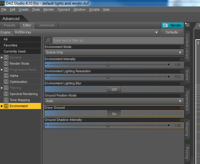Viewport: 200px width, 164px height.
Task: Open Ground Position Mode gear settings
Action: tap(181, 96)
